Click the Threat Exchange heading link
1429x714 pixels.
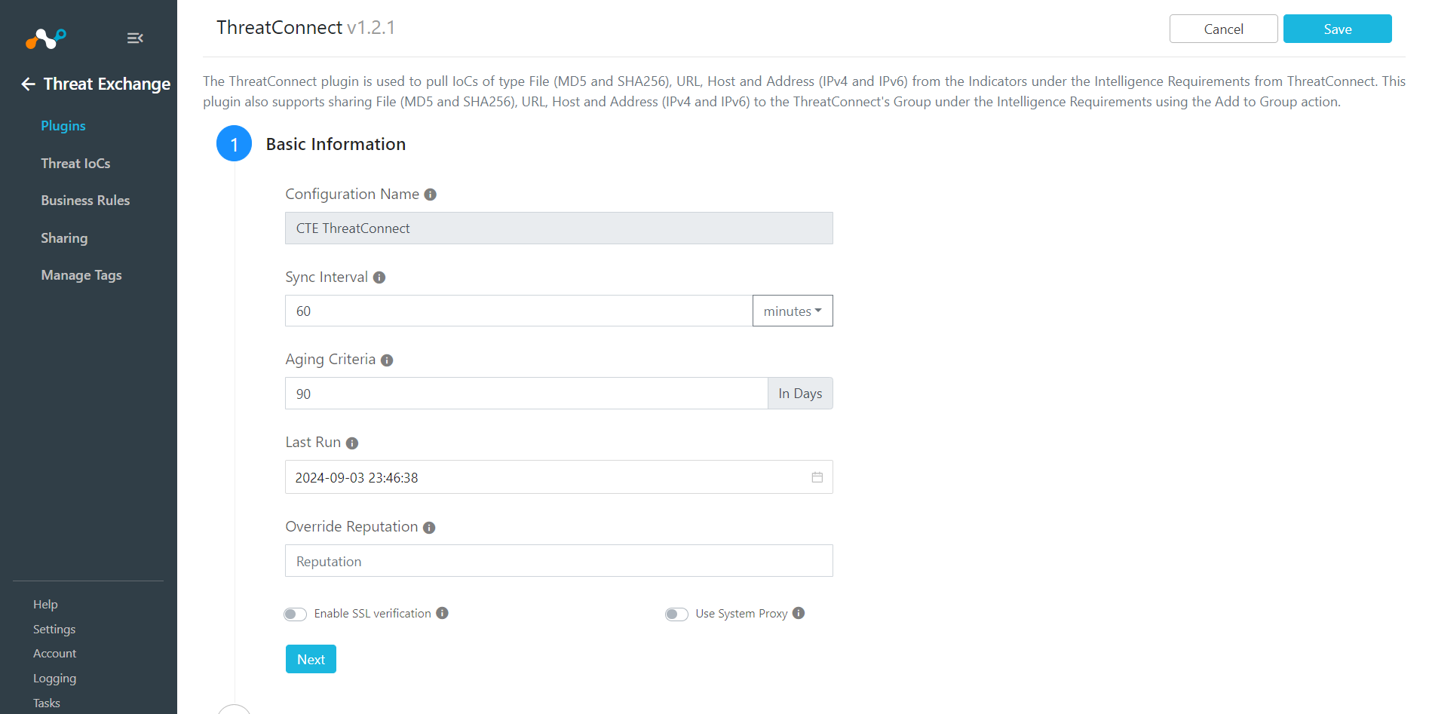point(107,84)
